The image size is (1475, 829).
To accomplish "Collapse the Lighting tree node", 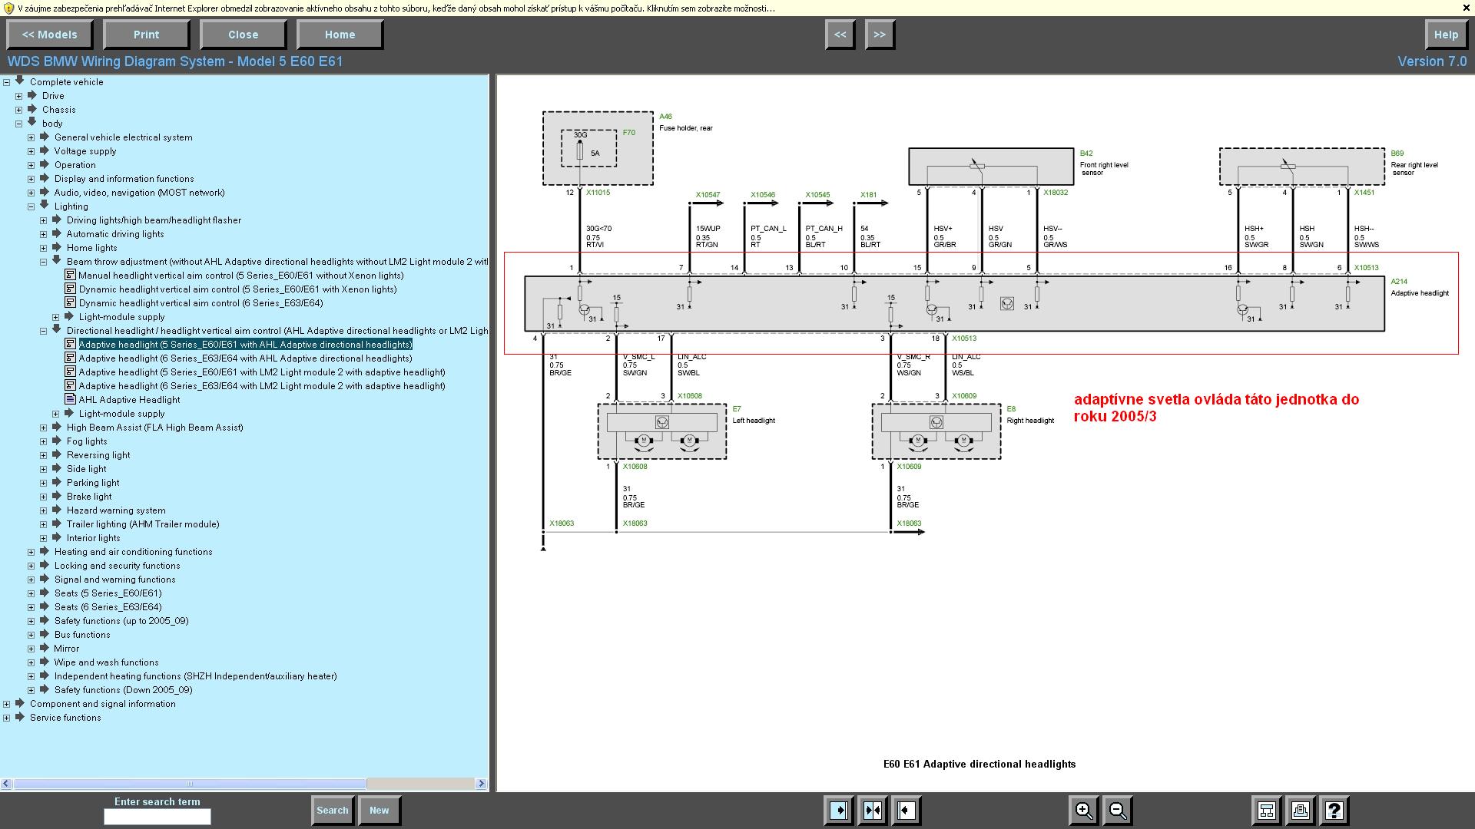I will pos(31,206).
